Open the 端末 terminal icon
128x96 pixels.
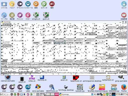[52, 4]
